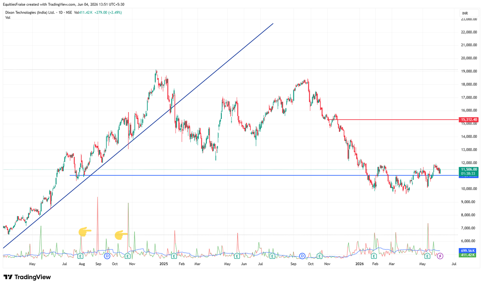483x286 pixels.
Task: Select the earnings E marker after Oct 2025
Action: [319, 255]
